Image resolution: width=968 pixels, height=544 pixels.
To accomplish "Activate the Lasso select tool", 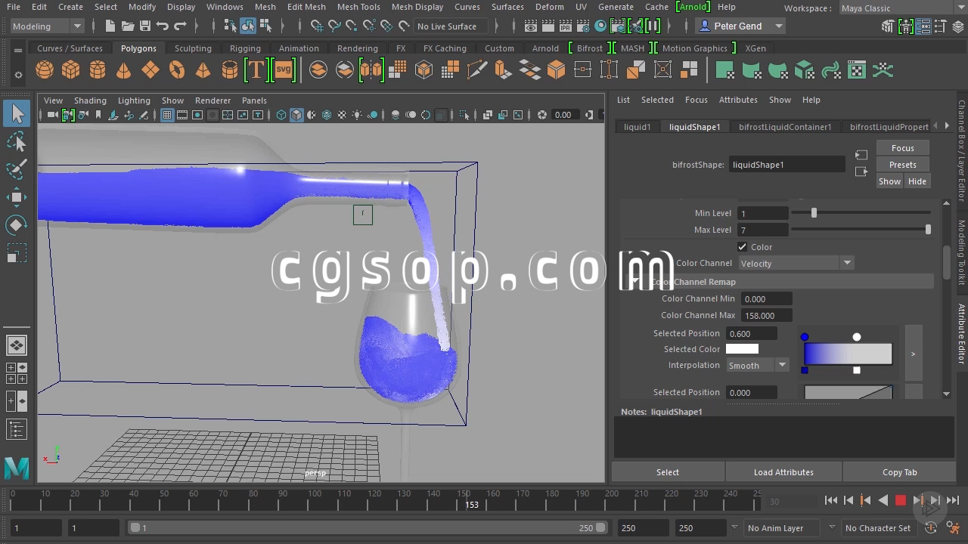I will [x=17, y=141].
